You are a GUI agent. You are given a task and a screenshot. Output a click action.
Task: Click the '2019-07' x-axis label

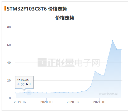pyautogui.click(x=20, y=102)
